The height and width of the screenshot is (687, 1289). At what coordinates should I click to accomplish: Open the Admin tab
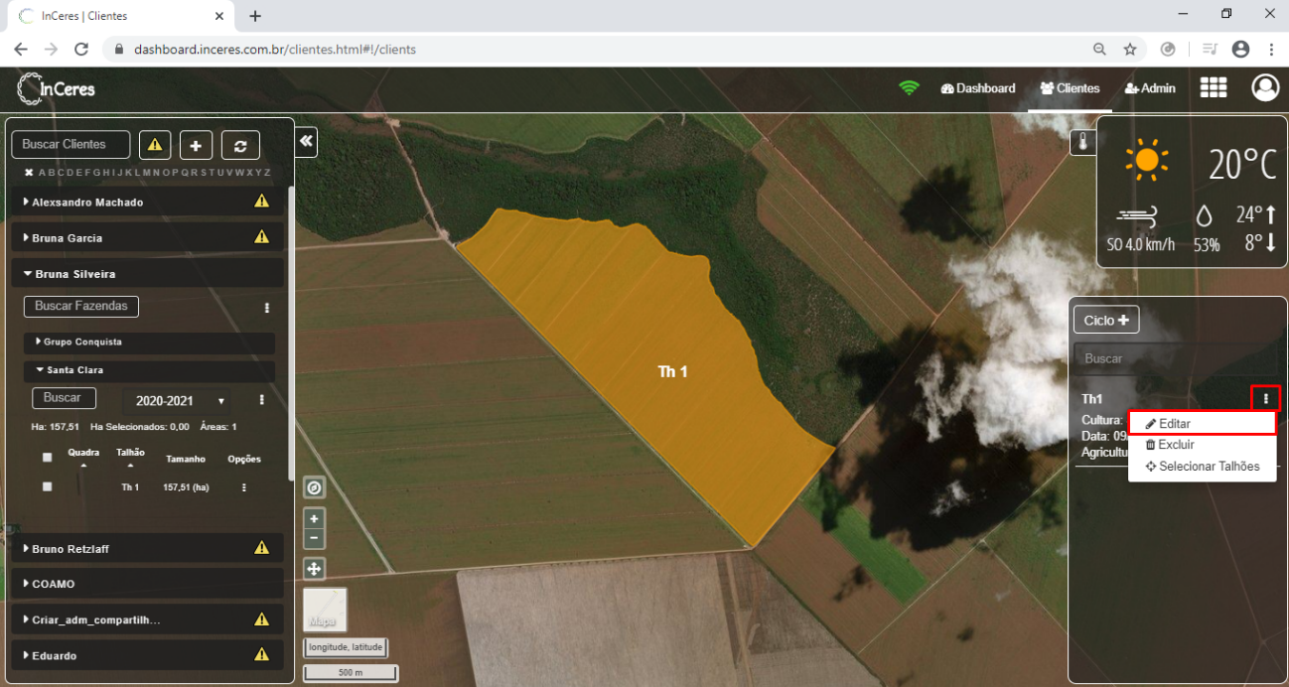point(1150,88)
